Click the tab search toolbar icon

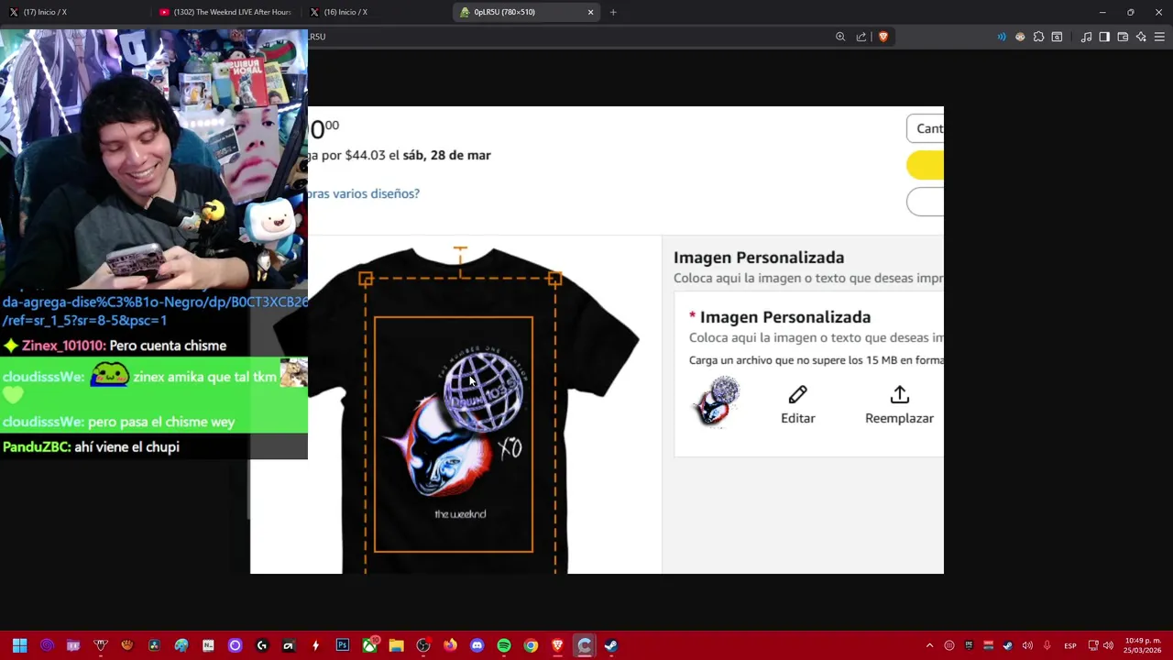point(1057,37)
